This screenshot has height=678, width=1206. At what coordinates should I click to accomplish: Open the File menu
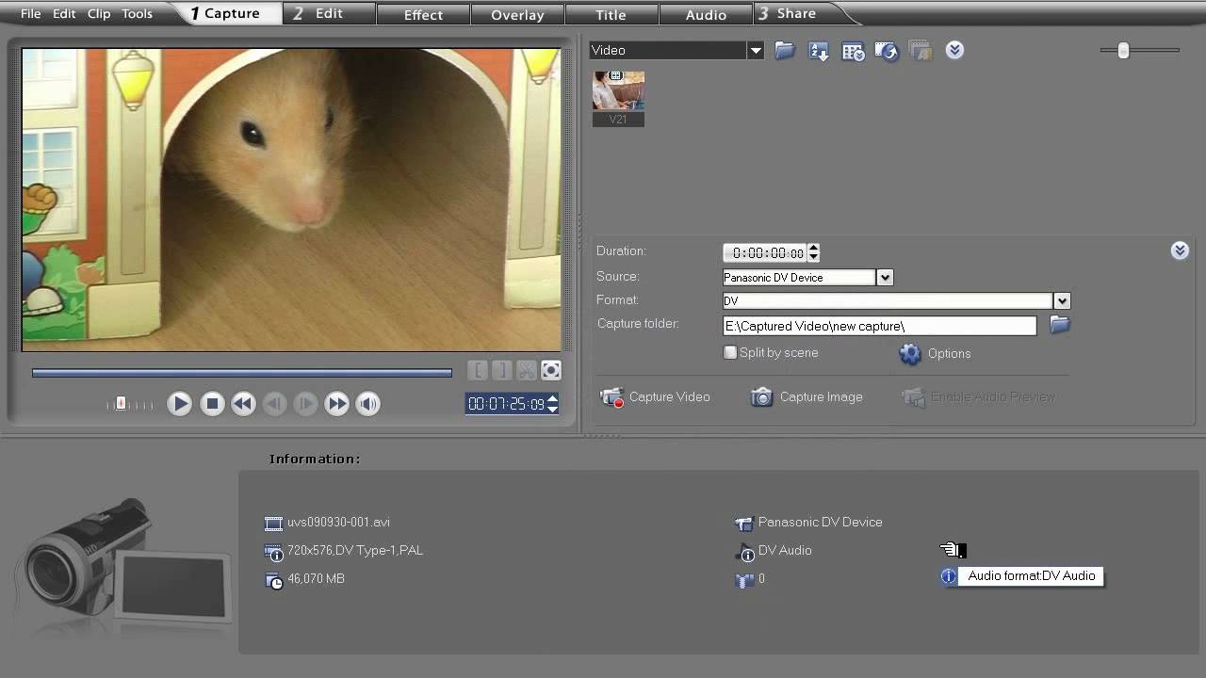coord(30,14)
